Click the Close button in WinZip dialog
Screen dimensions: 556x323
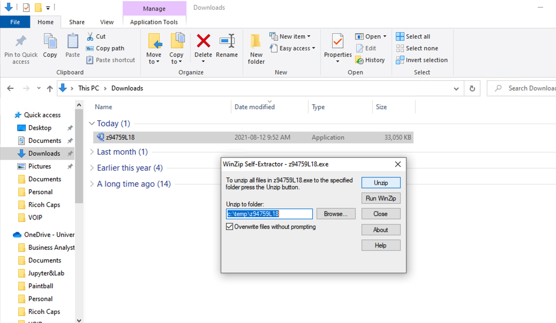[381, 214]
